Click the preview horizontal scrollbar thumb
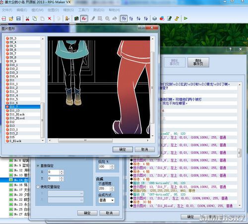Viewport: 248px width, 224px height. pos(85,140)
